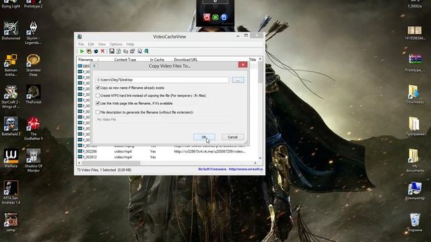Click the blue lock button on top widget
431x242 pixels.
tap(224, 17)
